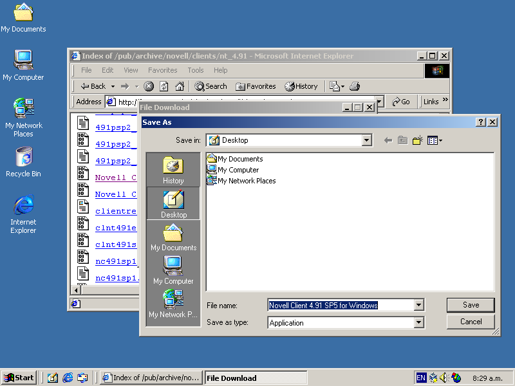
Task: Click the Back arrow in Internet Explorer toolbar
Action: 93,86
